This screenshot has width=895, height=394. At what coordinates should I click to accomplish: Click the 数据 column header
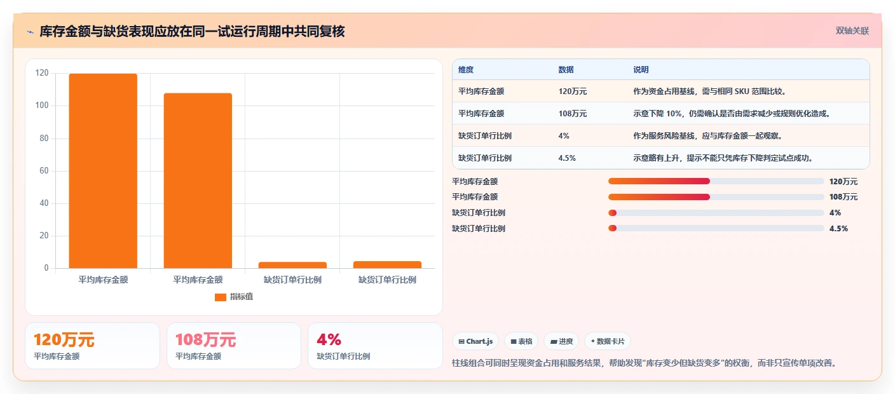tap(566, 70)
